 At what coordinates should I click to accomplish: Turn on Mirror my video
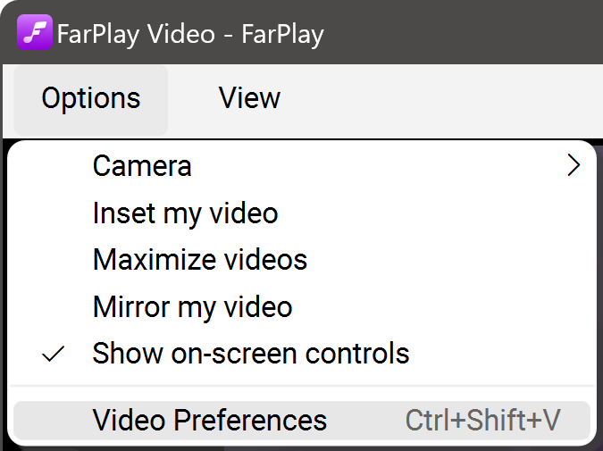[x=192, y=307]
